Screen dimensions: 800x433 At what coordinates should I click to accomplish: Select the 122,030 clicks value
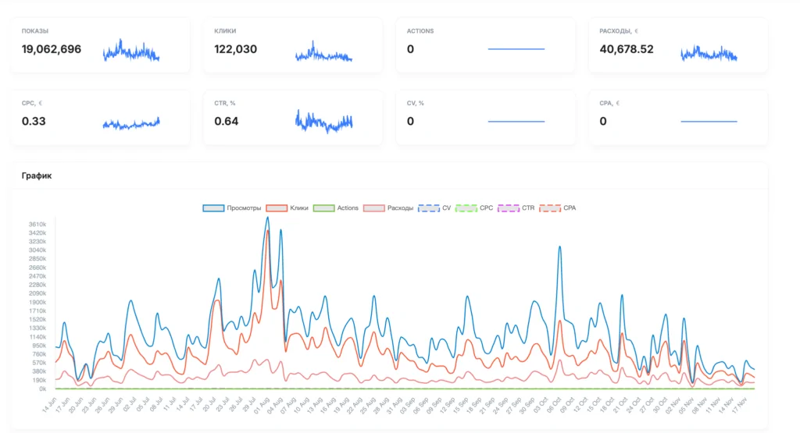coord(236,49)
